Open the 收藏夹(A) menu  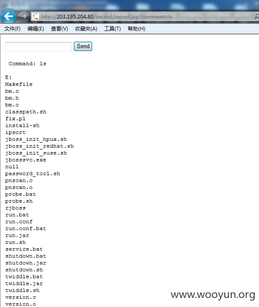pyautogui.click(x=86, y=29)
